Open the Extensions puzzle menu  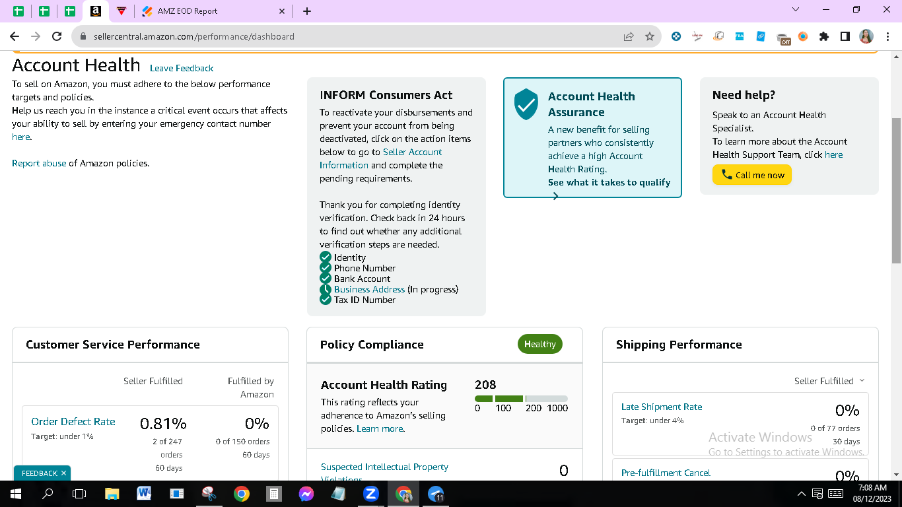(824, 37)
